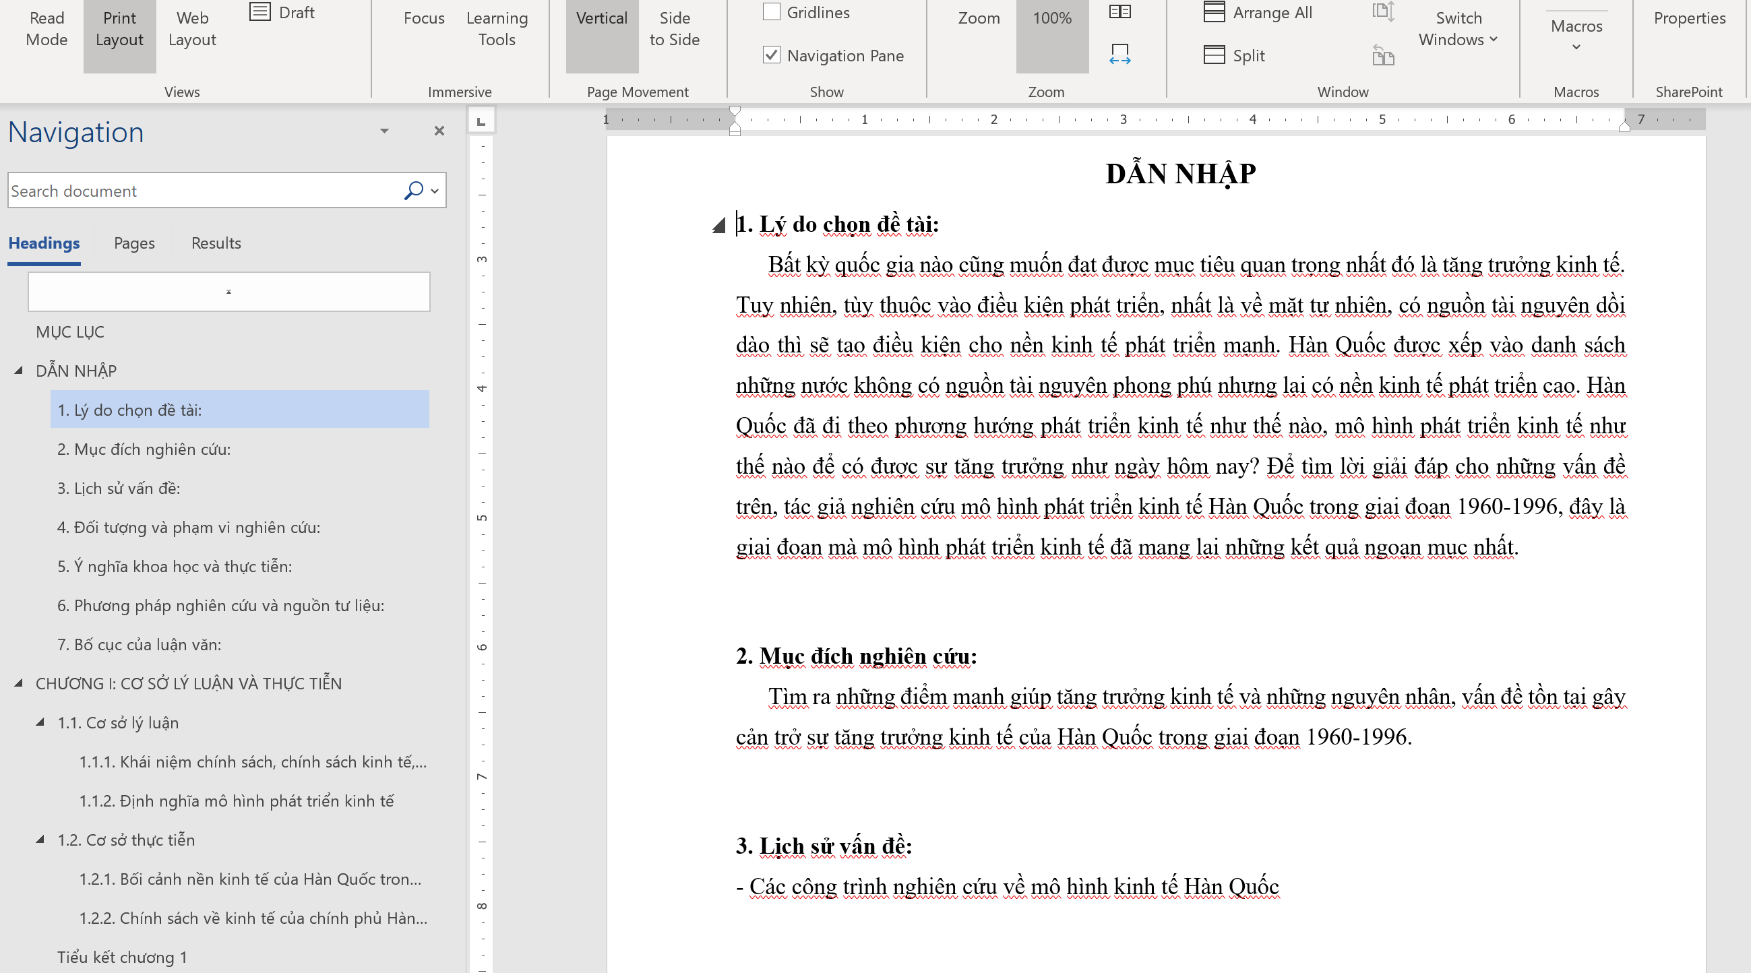This screenshot has height=973, width=1751.
Task: Set zoom to 100%
Action: (x=1051, y=28)
